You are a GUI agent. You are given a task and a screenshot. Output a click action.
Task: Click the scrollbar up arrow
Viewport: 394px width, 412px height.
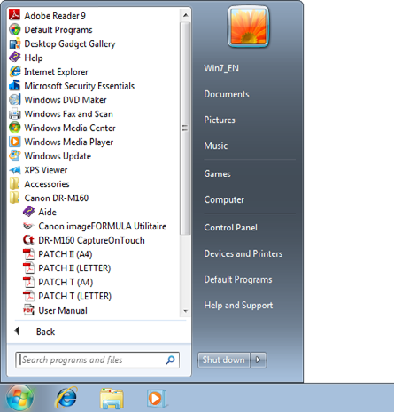(x=185, y=15)
